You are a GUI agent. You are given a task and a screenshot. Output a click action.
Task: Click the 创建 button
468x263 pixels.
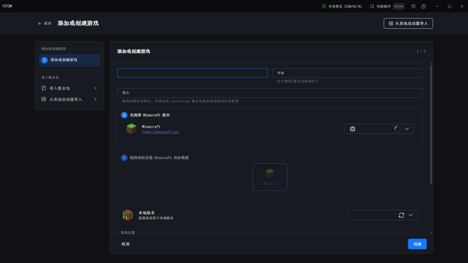(x=417, y=244)
